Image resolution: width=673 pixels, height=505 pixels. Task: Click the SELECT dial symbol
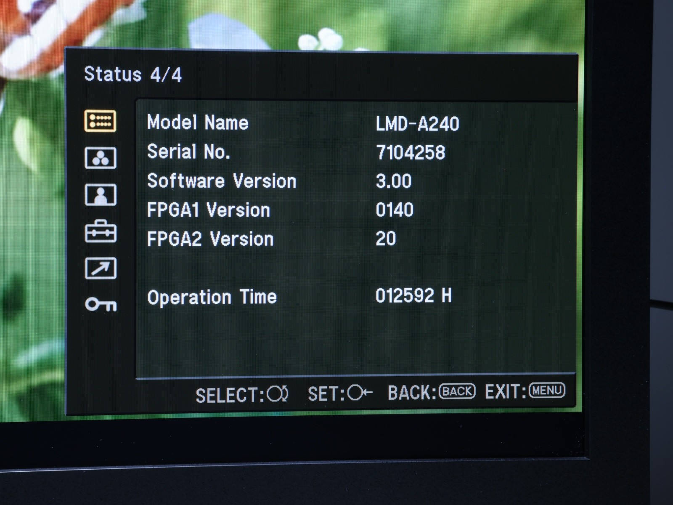tap(278, 394)
